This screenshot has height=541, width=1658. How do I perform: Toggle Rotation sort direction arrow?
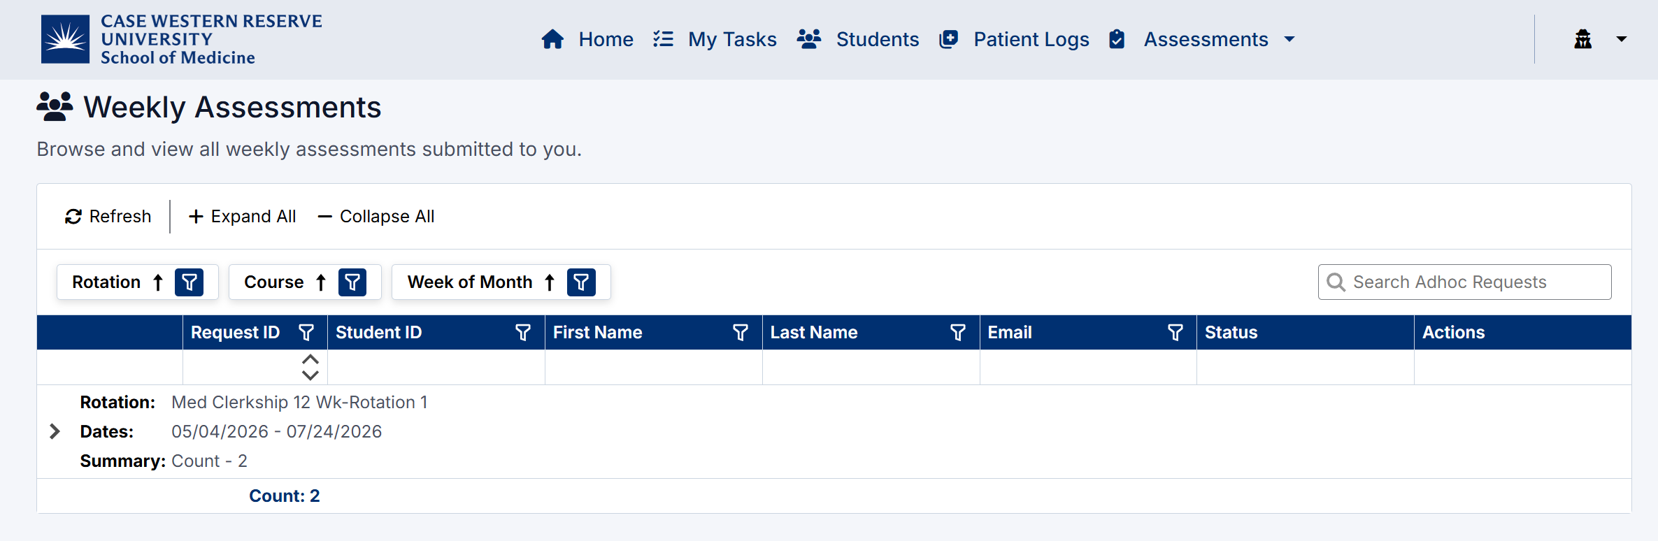coord(158,282)
